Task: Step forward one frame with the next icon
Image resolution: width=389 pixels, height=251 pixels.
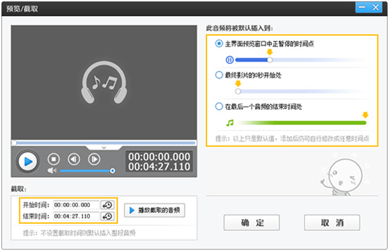Action: (94, 159)
